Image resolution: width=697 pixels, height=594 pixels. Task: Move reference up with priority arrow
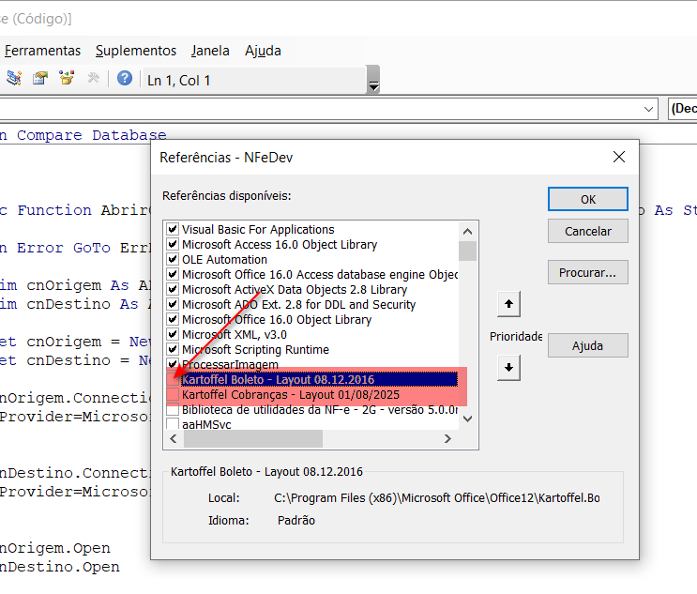tap(508, 304)
